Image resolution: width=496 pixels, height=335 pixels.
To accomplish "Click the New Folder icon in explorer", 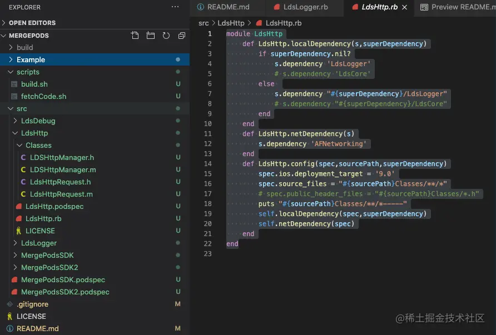I will (x=151, y=36).
